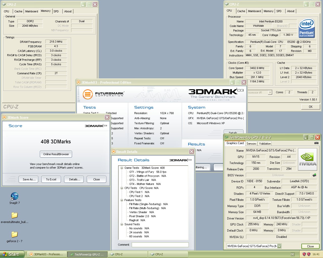The width and height of the screenshot is (323, 258).
Task: Select Vertex Shader feature test row
Action: (142, 212)
